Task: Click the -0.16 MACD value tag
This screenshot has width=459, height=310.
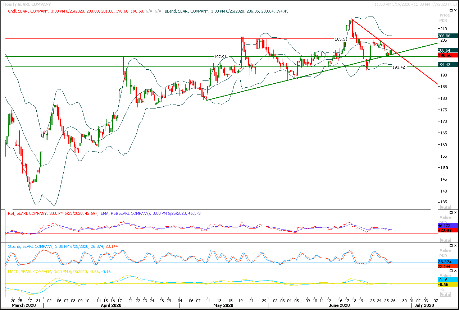Action: pos(447,279)
